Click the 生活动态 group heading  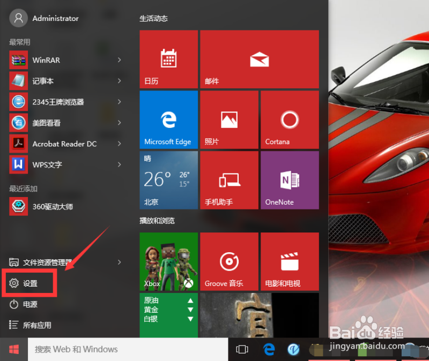pos(153,18)
